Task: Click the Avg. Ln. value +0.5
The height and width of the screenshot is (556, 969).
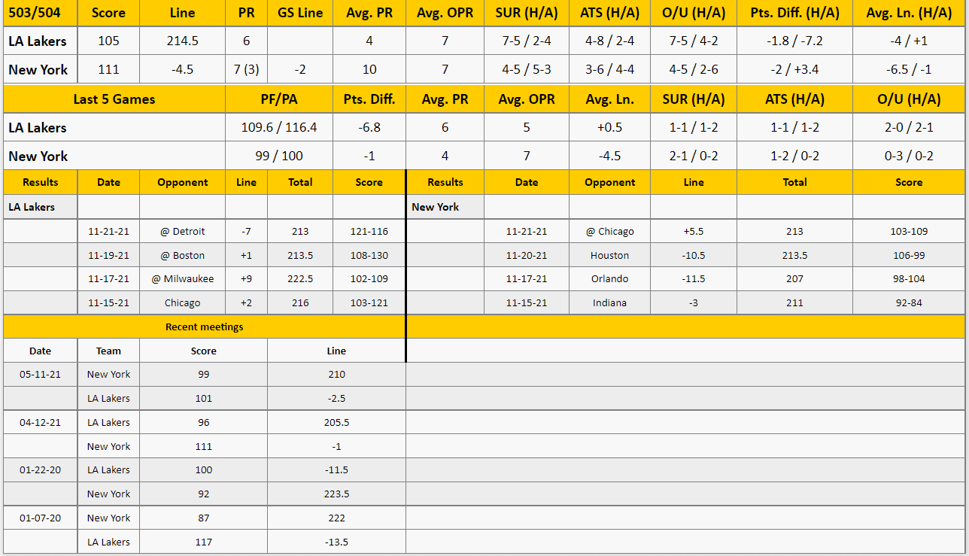Action: pyautogui.click(x=609, y=127)
